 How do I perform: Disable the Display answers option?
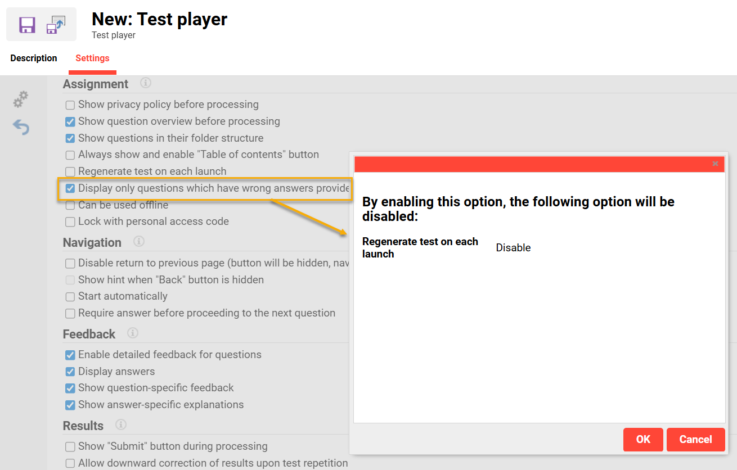70,371
